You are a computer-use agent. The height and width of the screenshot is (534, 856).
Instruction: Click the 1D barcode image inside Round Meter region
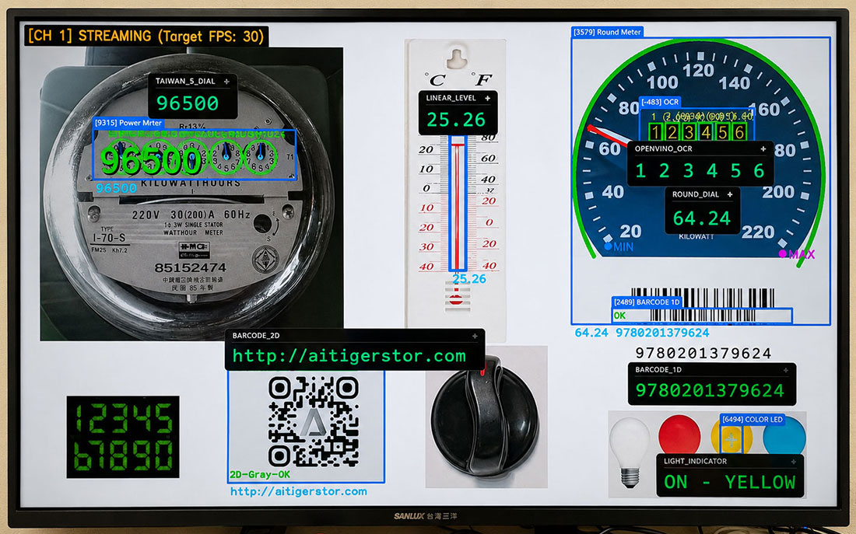coord(703,305)
